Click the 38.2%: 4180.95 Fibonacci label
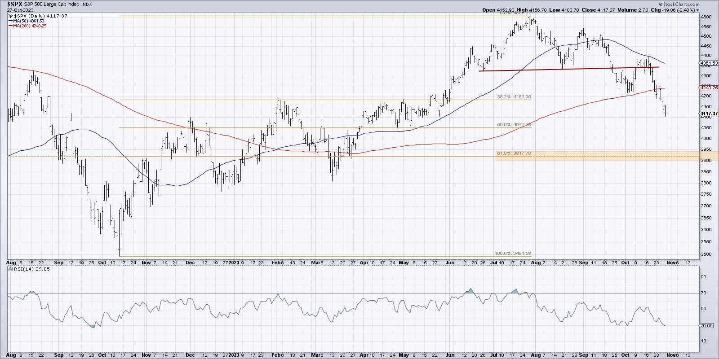 [514, 96]
